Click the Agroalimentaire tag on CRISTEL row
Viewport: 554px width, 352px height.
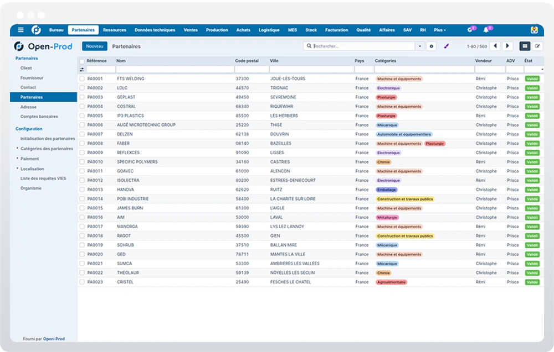click(391, 282)
